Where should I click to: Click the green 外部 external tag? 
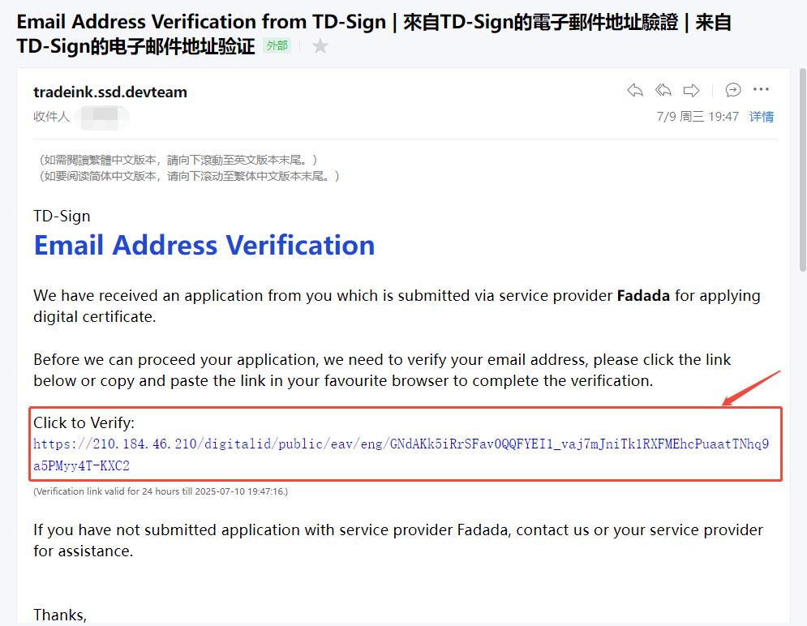click(277, 46)
